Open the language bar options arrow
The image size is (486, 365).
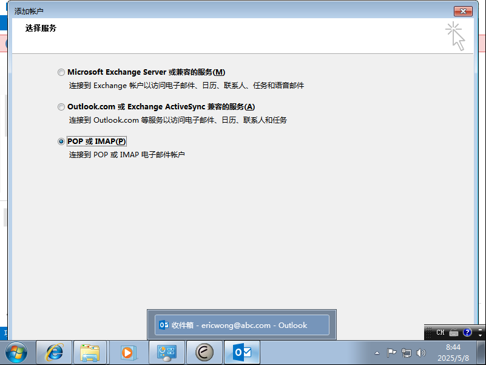tap(480, 335)
